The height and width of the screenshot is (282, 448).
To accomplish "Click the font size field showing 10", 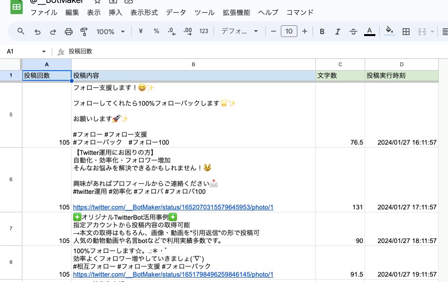I will point(289,31).
